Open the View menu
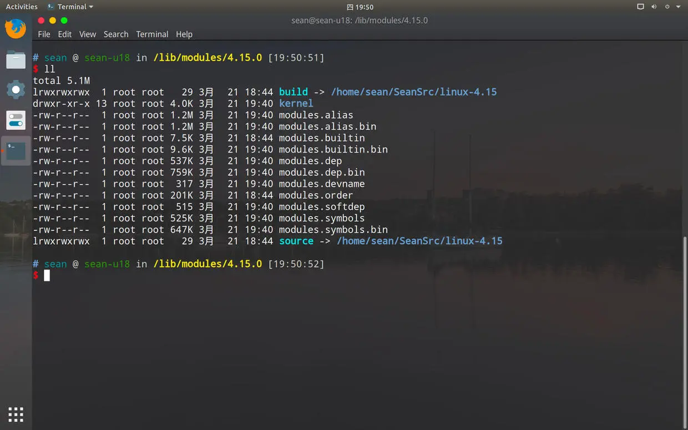Screen dimensions: 688x430 click(x=88, y=34)
